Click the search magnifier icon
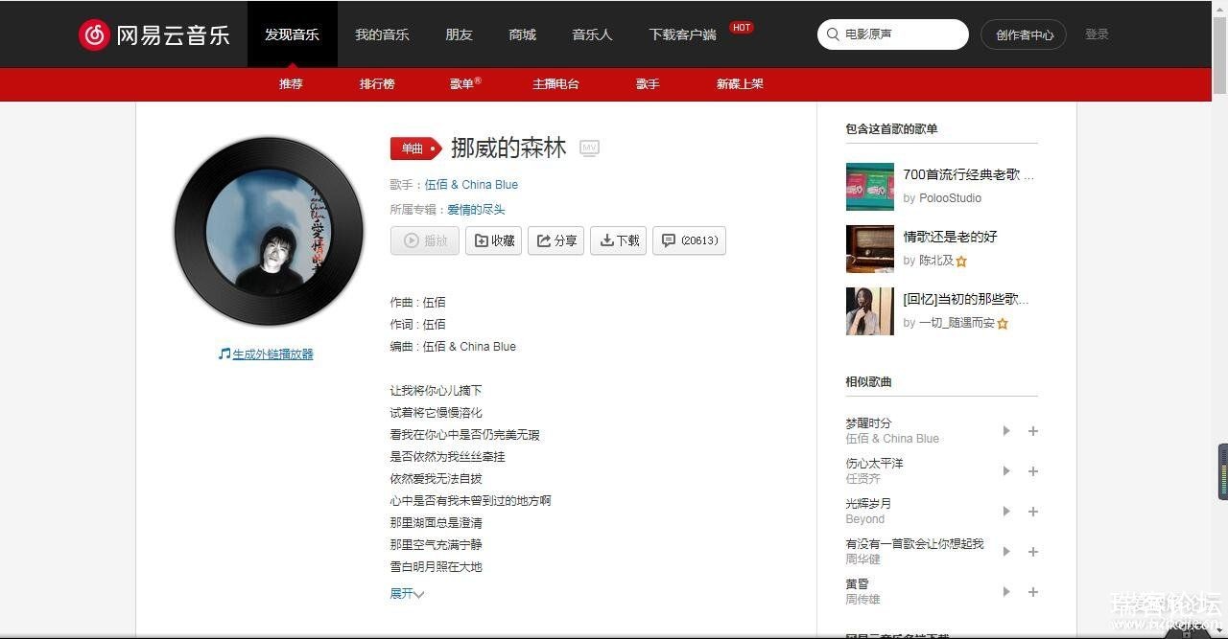1228x639 pixels. tap(833, 34)
